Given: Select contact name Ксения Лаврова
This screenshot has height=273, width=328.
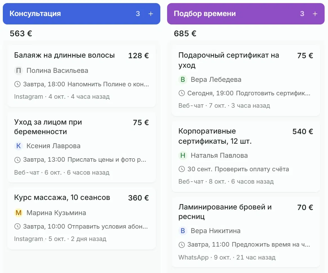Looking at the screenshot, I should (x=53, y=146).
